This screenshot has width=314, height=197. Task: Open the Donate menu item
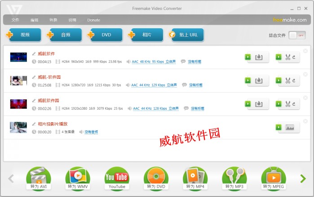pos(93,20)
